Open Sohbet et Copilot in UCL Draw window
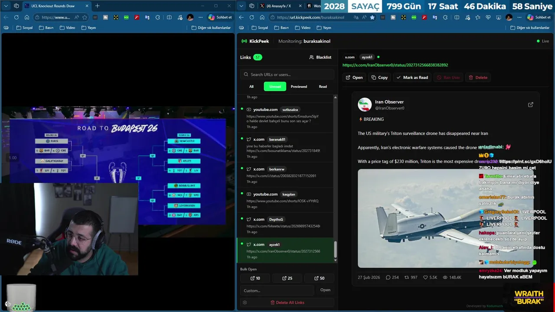 coord(220,17)
